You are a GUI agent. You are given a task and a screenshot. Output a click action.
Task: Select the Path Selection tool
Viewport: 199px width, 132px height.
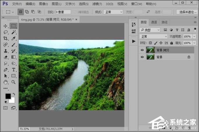click(6, 76)
